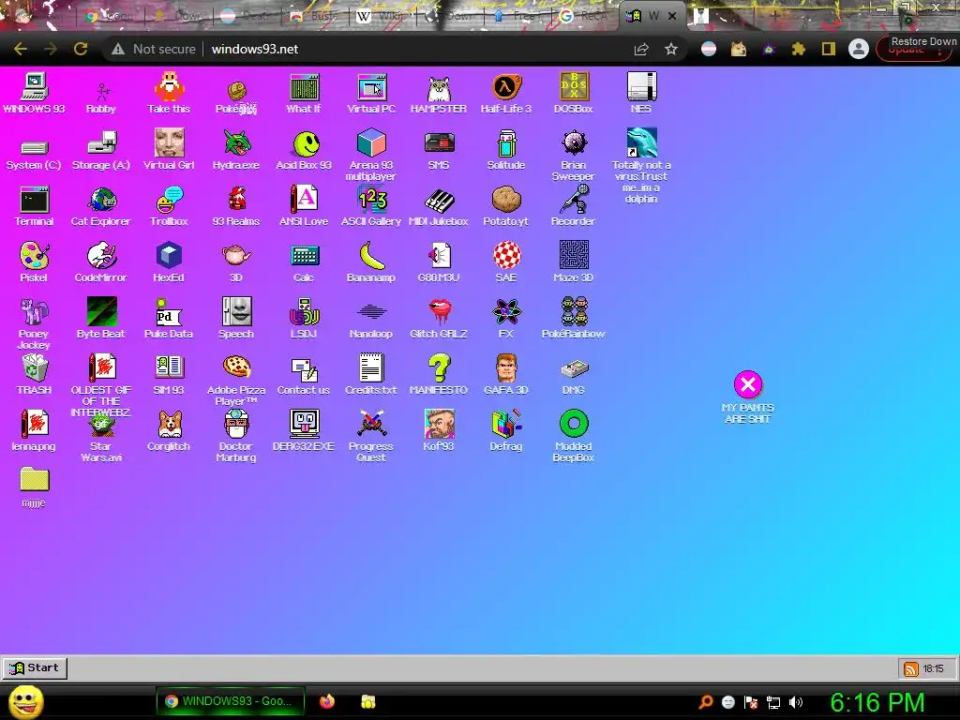Open Glitch GRLZ lips icon
Image resolution: width=960 pixels, height=720 pixels.
(x=439, y=312)
